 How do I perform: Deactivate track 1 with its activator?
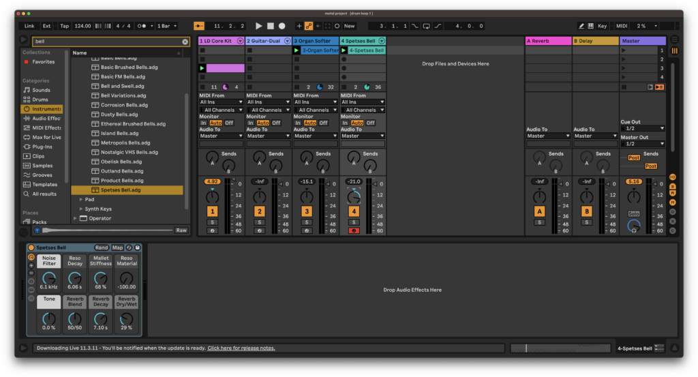[213, 211]
